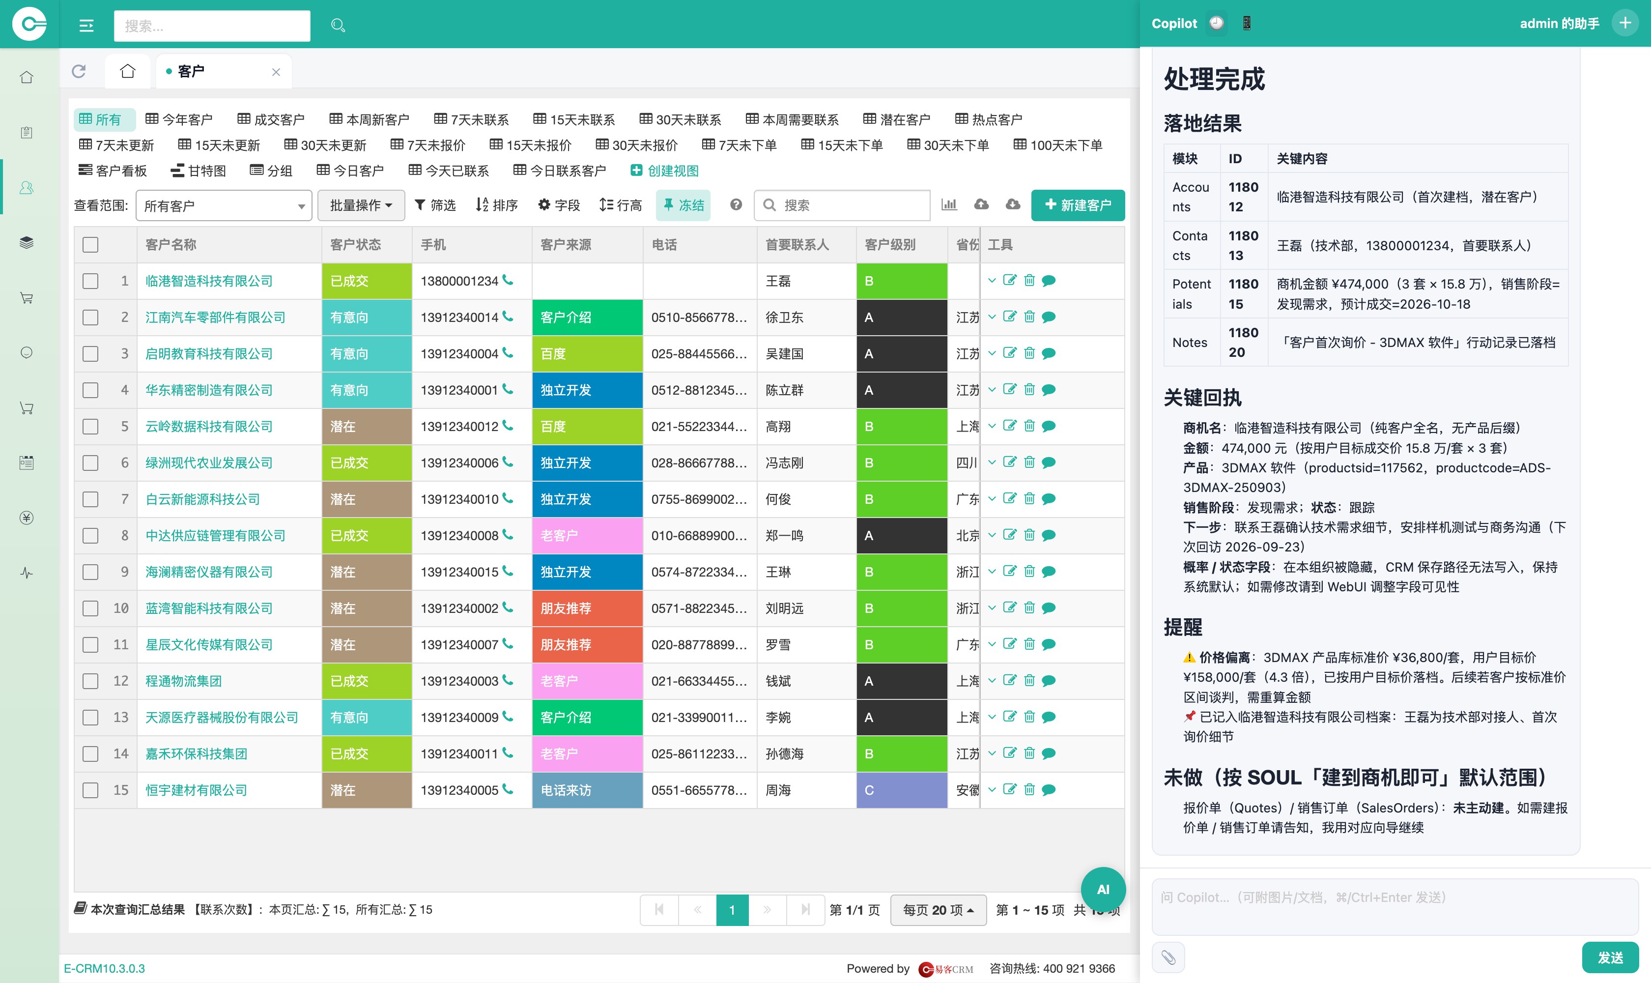Expand row actions chevron for 嘉禾环保科技集团
1651x983 pixels.
(x=992, y=753)
